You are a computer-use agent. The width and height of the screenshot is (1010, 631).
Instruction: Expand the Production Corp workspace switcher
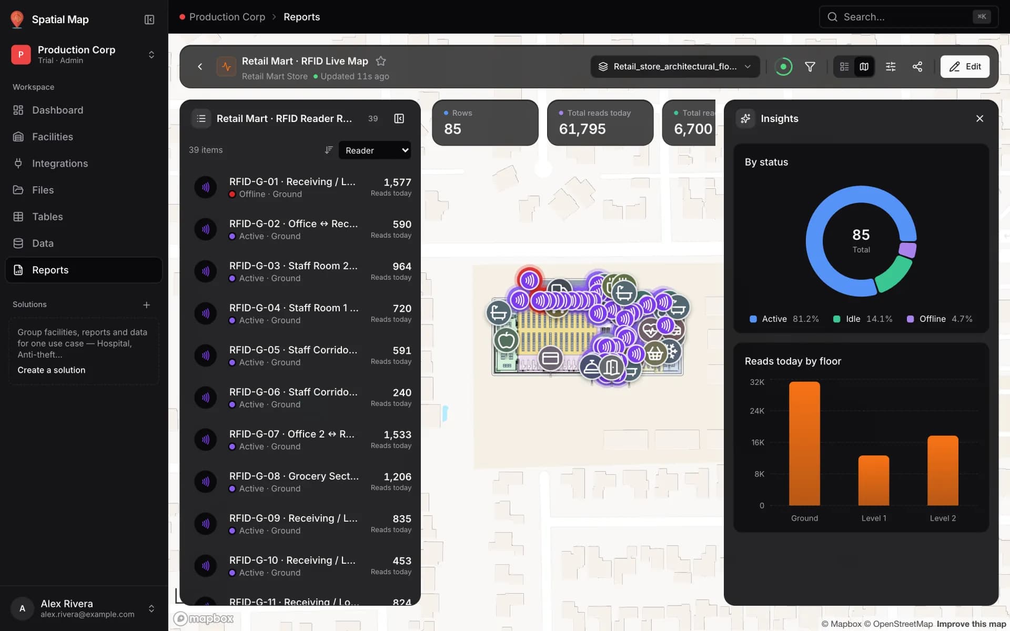click(x=151, y=55)
